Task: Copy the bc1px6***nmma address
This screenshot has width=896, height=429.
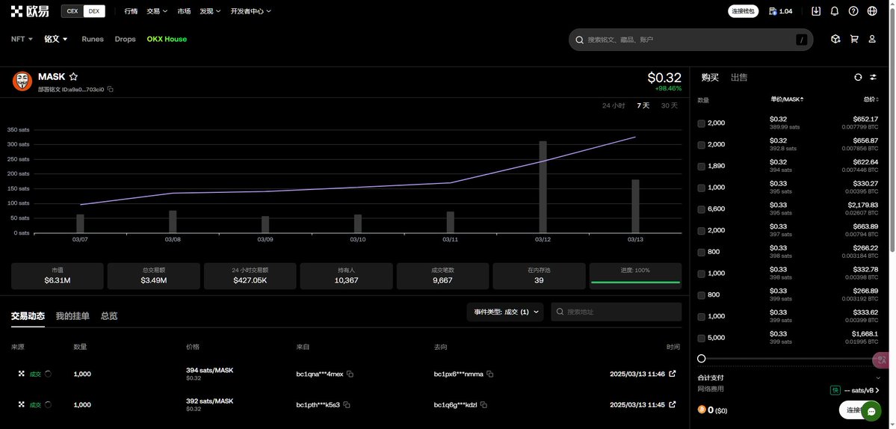Action: click(490, 374)
